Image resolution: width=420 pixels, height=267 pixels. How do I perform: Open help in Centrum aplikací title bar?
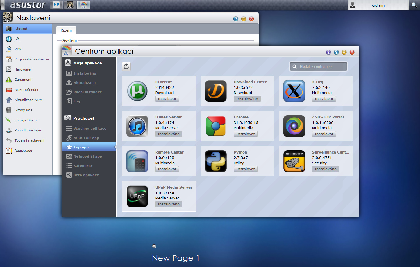tap(336, 52)
